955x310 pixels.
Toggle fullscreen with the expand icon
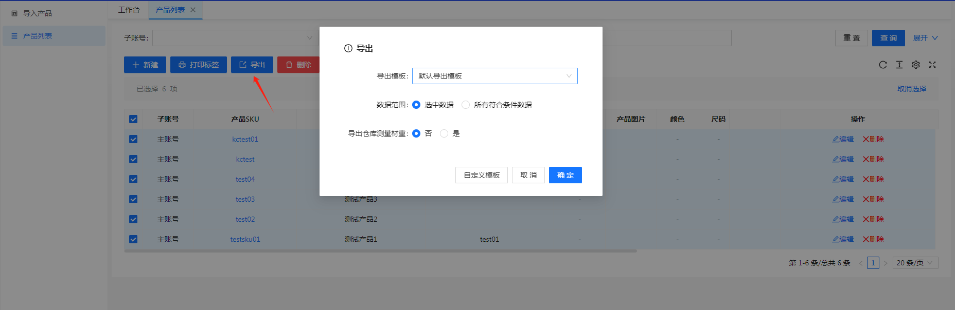click(932, 65)
